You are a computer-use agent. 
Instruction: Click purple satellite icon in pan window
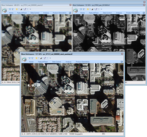coord(96,9)
